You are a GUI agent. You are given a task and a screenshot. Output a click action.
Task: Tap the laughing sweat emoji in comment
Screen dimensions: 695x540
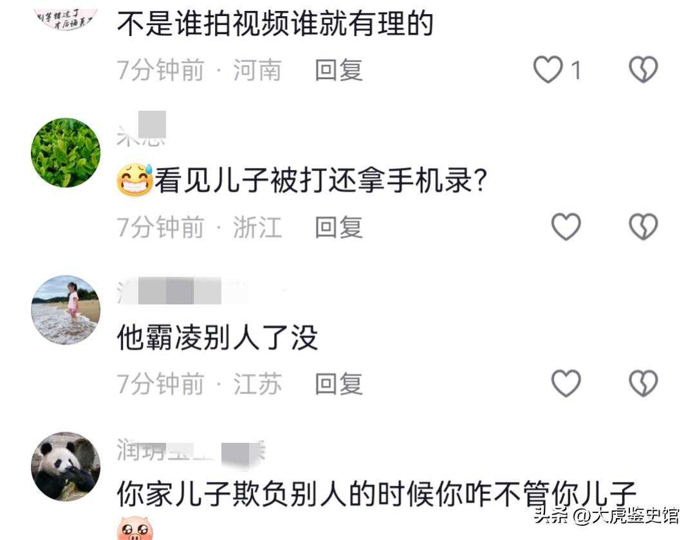coord(134,180)
